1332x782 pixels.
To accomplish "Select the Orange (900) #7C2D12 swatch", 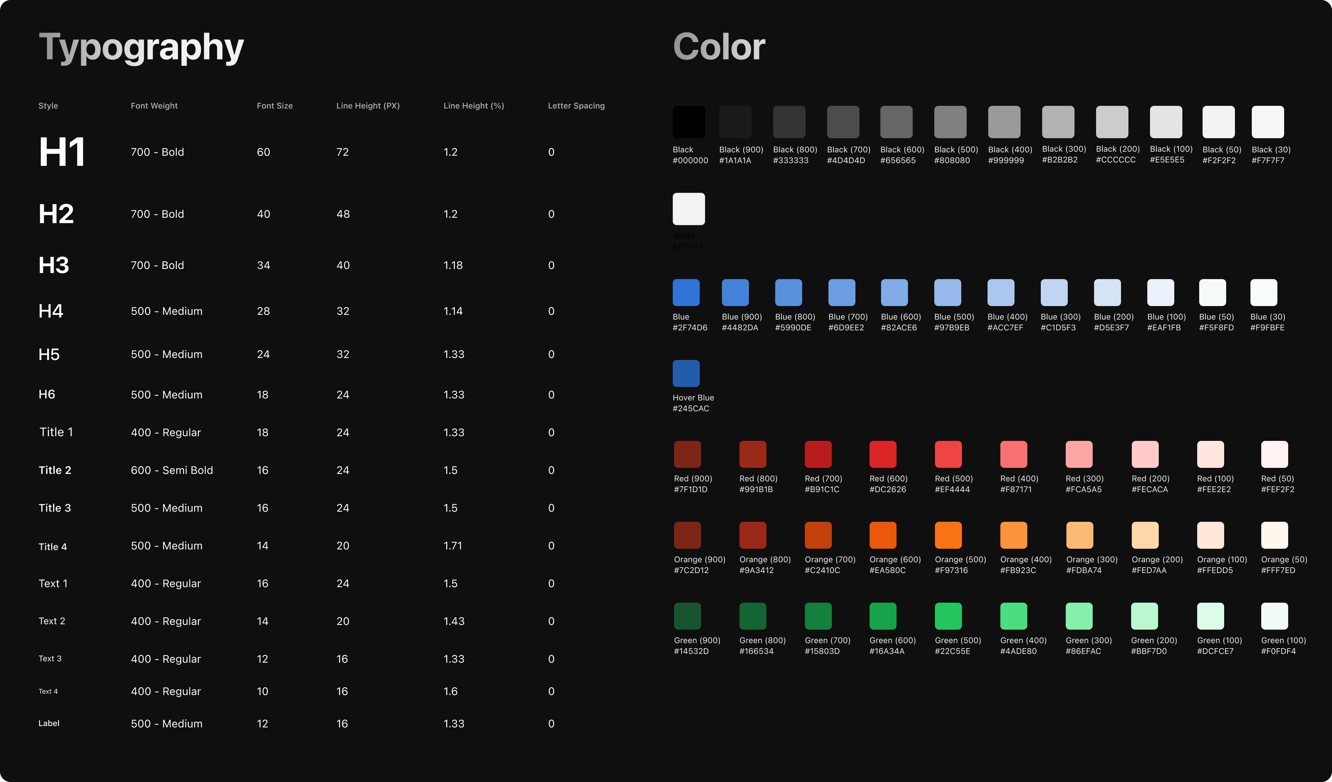I will tap(688, 535).
